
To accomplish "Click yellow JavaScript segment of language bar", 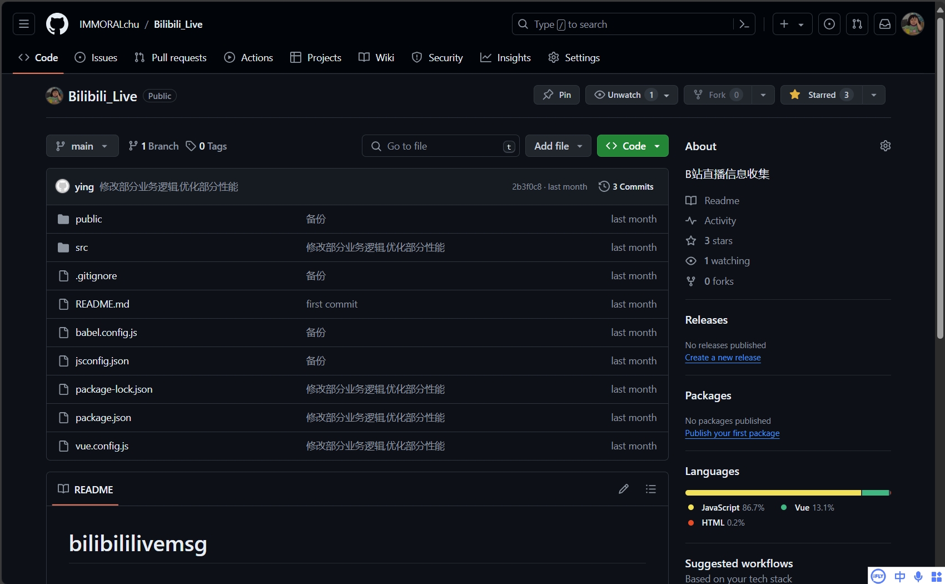I will (773, 493).
